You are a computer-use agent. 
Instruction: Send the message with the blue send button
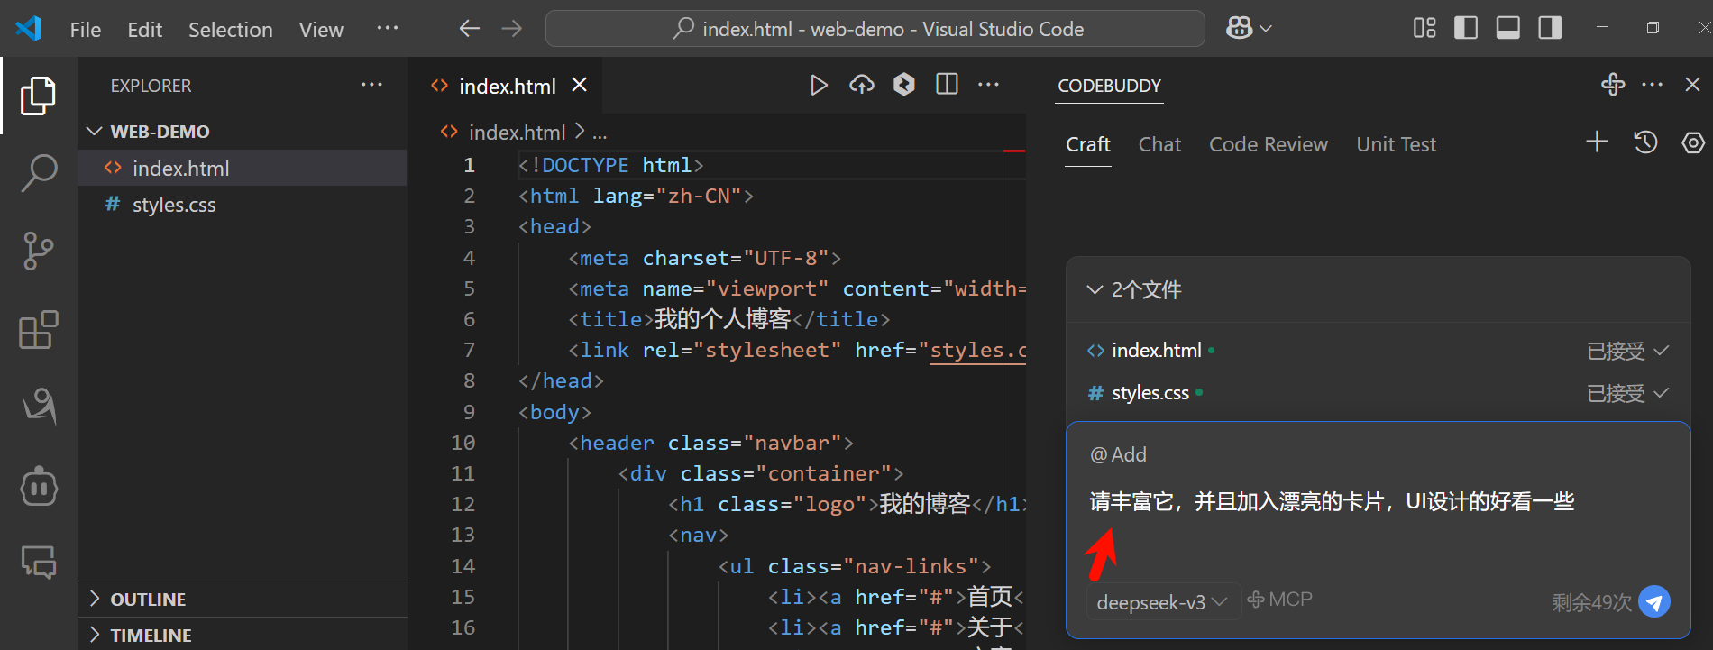coord(1653,601)
